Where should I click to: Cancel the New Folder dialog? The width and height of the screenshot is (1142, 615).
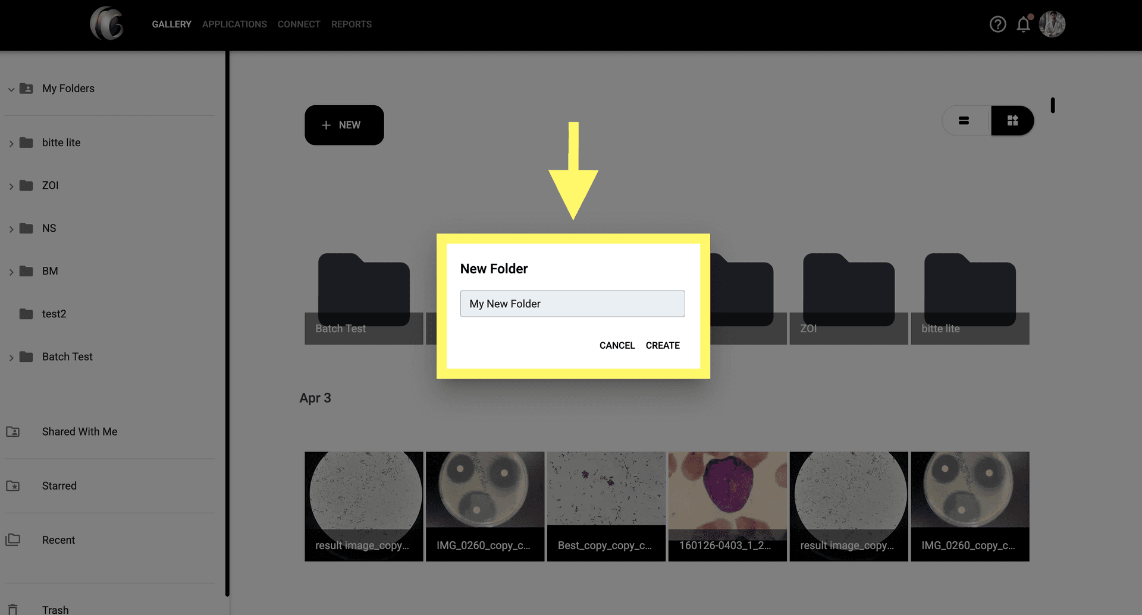[617, 345]
